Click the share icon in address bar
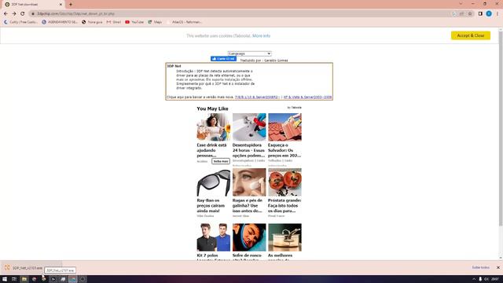The image size is (503, 283). pyautogui.click(x=461, y=14)
